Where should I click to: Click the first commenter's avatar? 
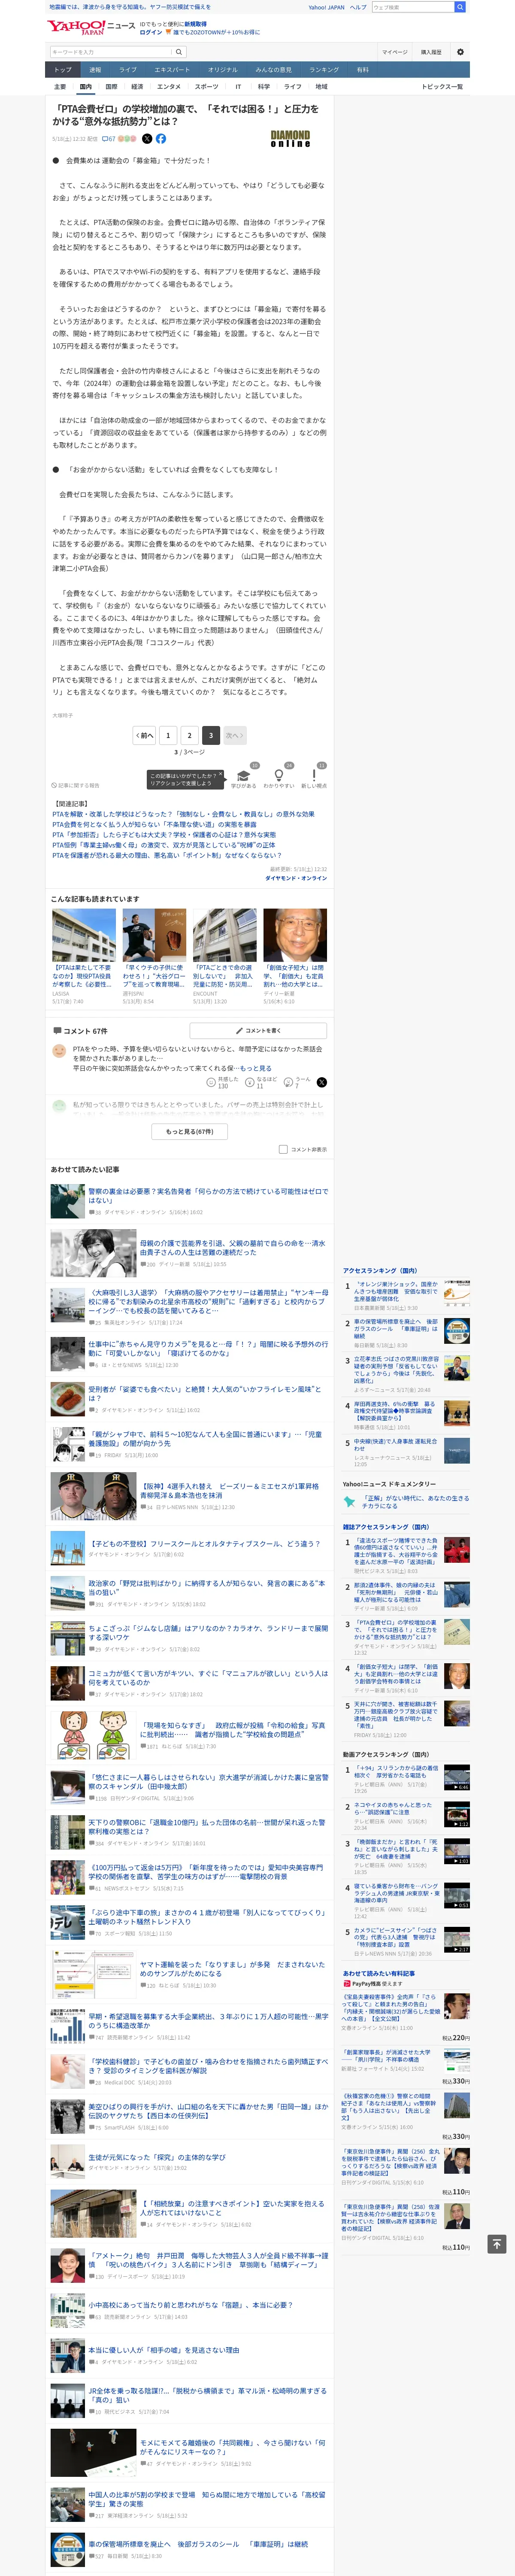coord(59,1051)
